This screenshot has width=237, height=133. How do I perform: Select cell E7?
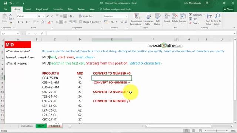[112, 78]
